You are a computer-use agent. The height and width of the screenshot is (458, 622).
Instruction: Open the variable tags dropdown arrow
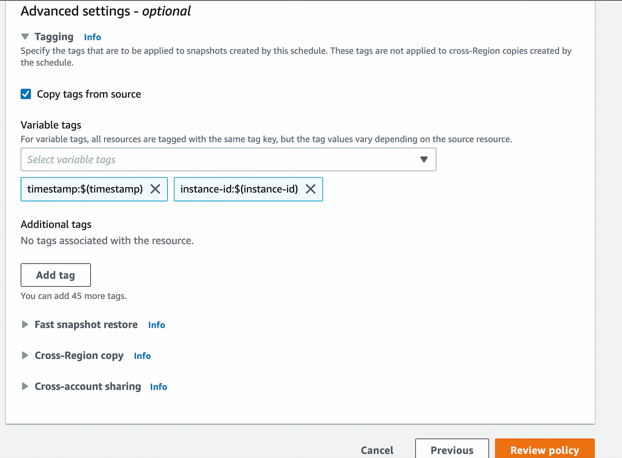(x=424, y=159)
